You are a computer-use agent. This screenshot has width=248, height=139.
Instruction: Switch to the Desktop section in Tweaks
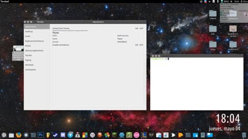(37, 32)
